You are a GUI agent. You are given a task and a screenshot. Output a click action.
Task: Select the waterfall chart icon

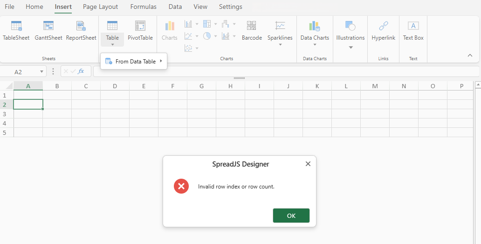pyautogui.click(x=226, y=24)
